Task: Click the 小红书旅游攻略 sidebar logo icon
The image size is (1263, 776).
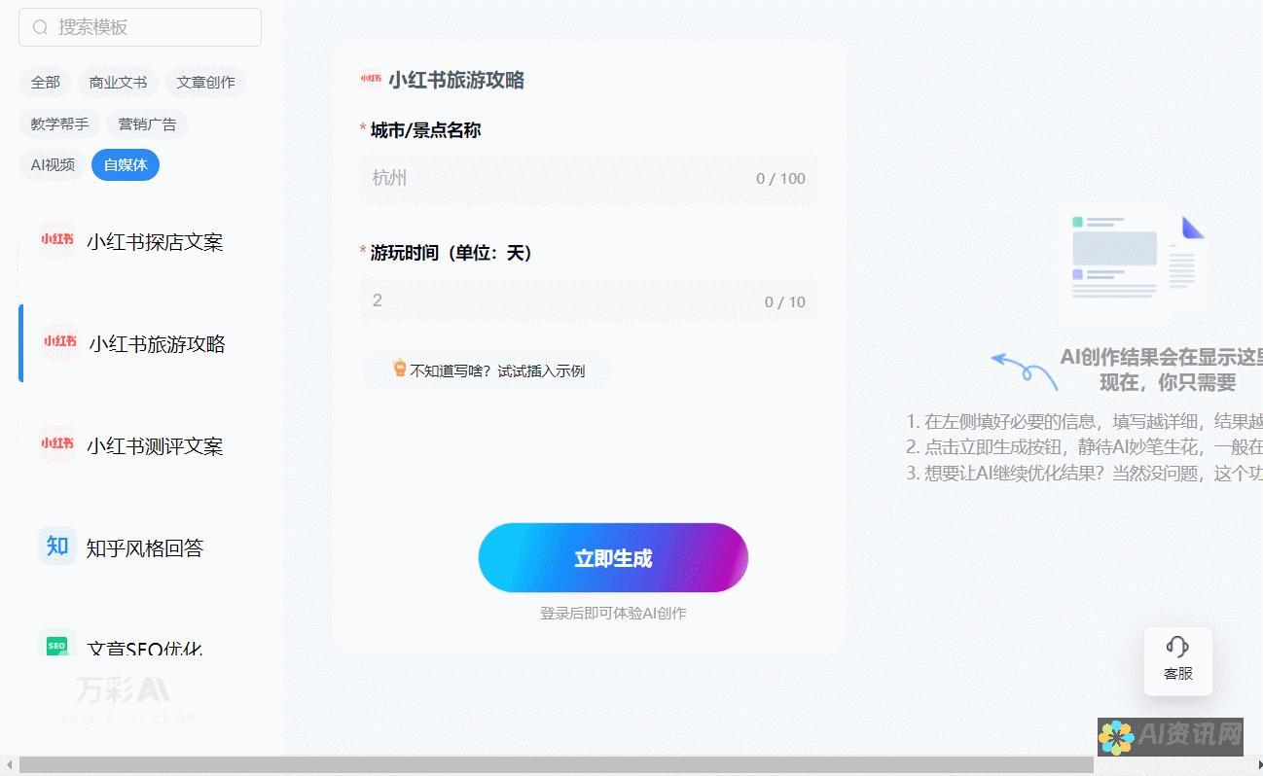Action: (x=60, y=341)
